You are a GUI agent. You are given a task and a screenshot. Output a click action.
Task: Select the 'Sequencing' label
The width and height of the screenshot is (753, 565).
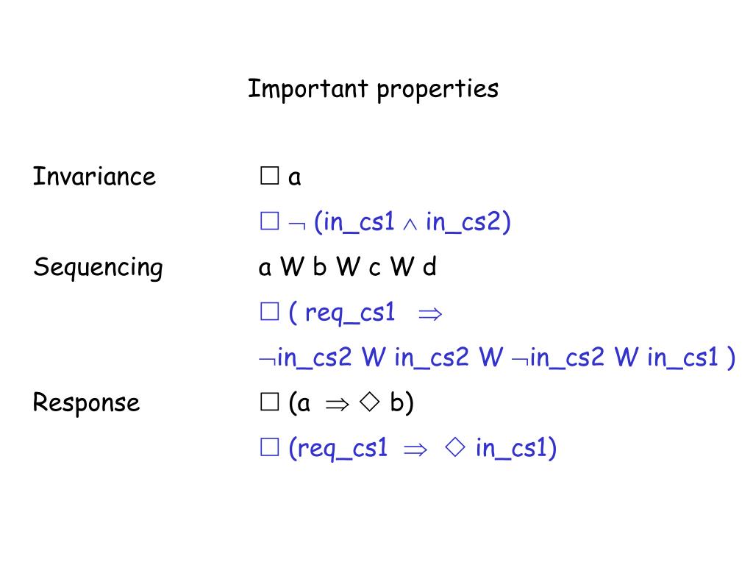(x=98, y=268)
